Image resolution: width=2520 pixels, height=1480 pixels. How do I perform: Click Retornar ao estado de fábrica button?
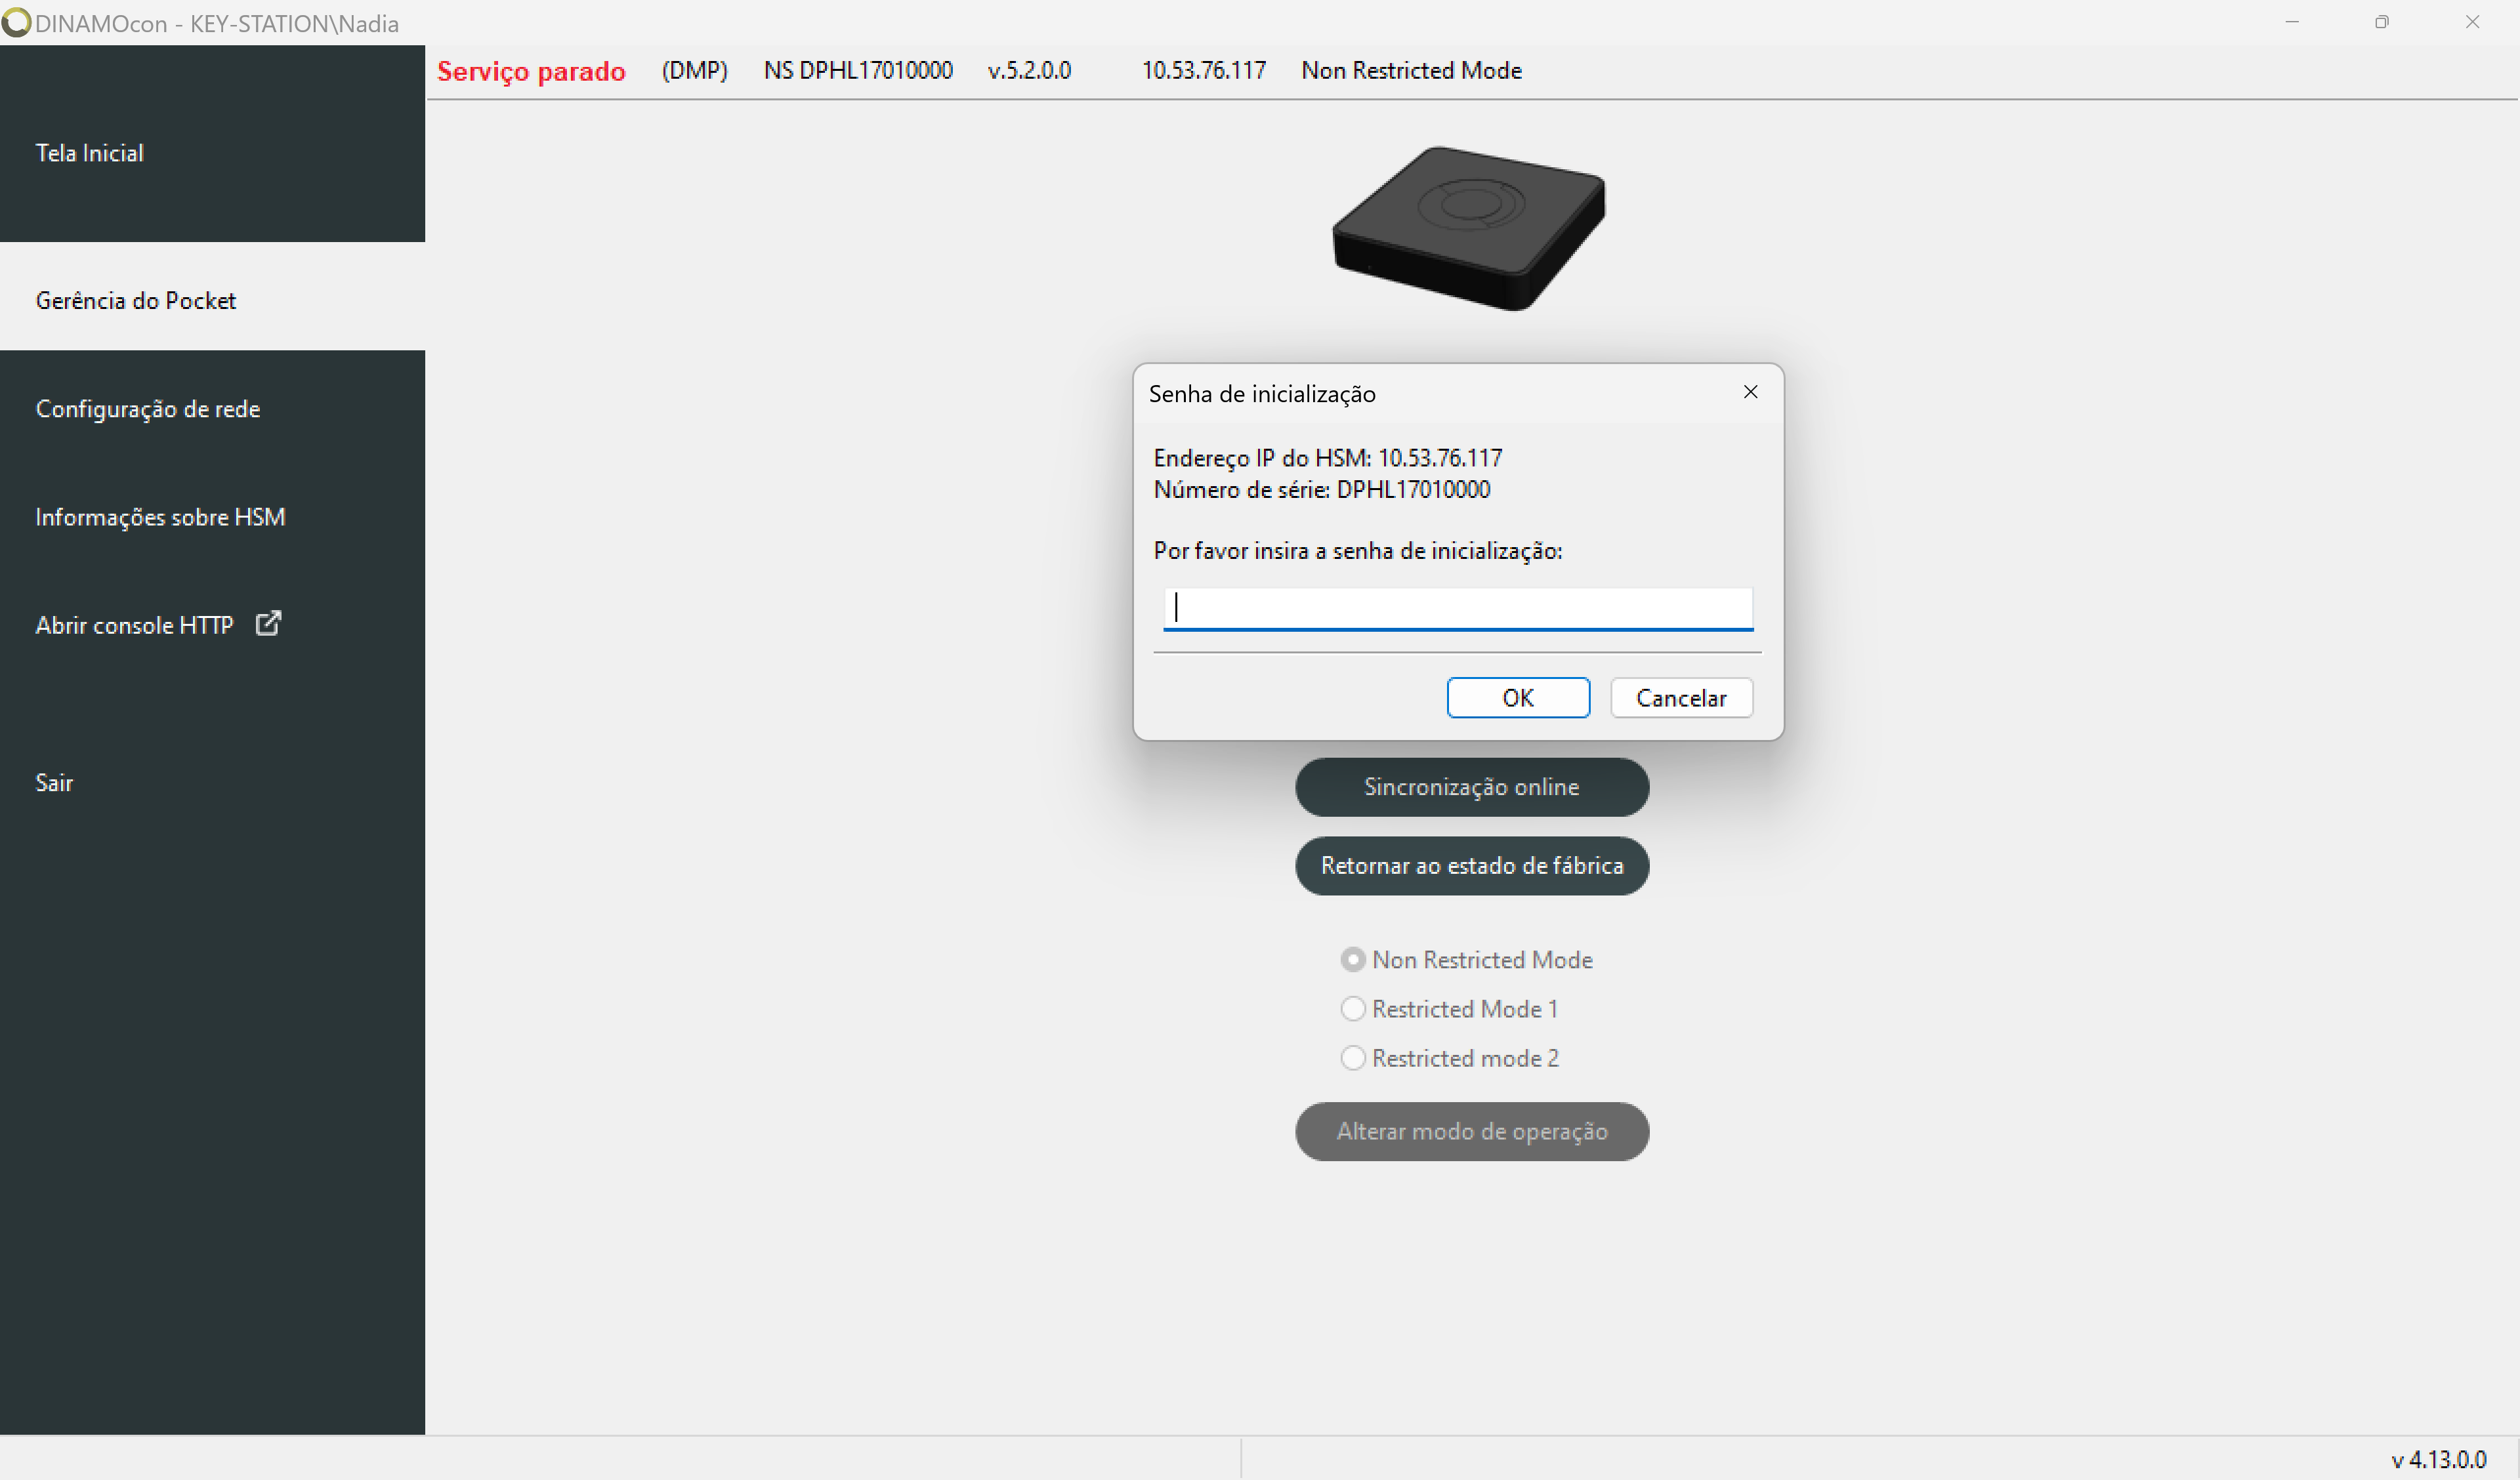(x=1471, y=865)
